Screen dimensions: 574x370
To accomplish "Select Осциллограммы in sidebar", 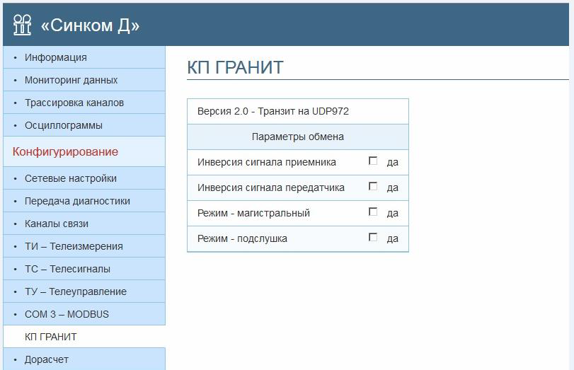I will (63, 125).
